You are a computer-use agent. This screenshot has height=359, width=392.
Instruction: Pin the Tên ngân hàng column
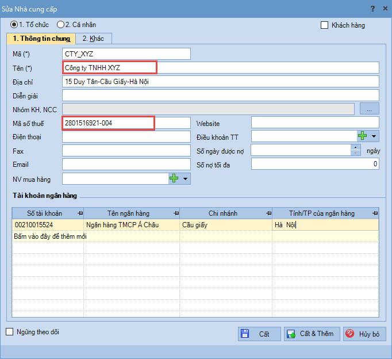pyautogui.click(x=176, y=213)
